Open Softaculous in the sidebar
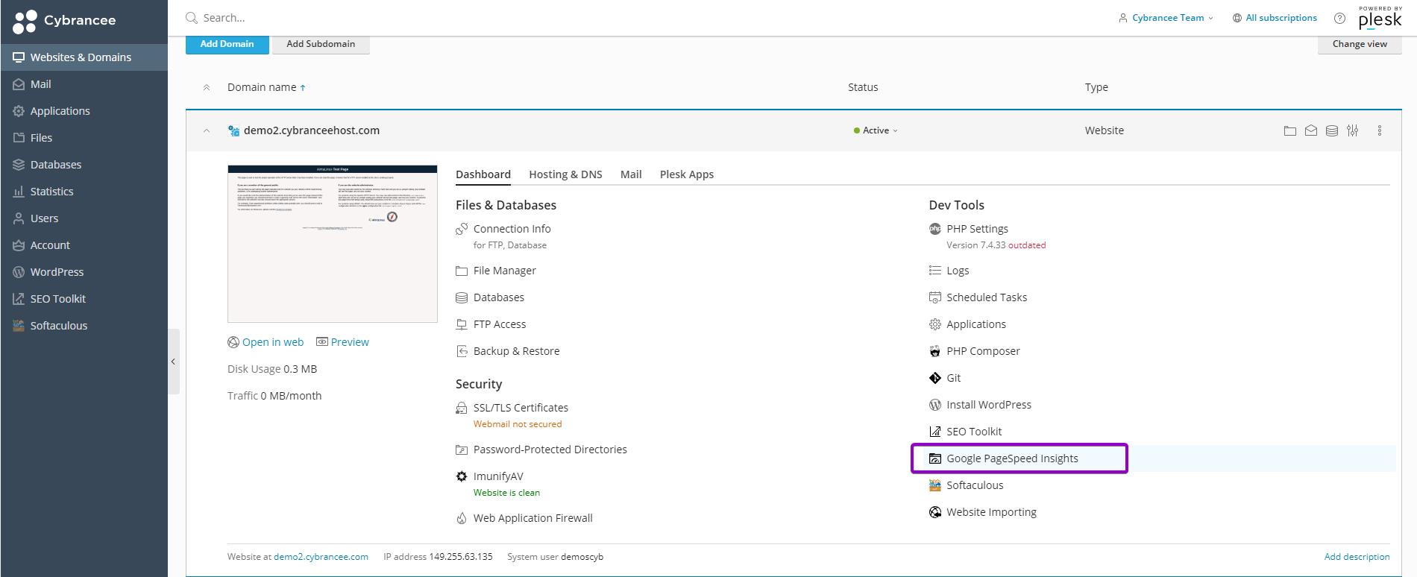The height and width of the screenshot is (577, 1417). tap(84, 326)
